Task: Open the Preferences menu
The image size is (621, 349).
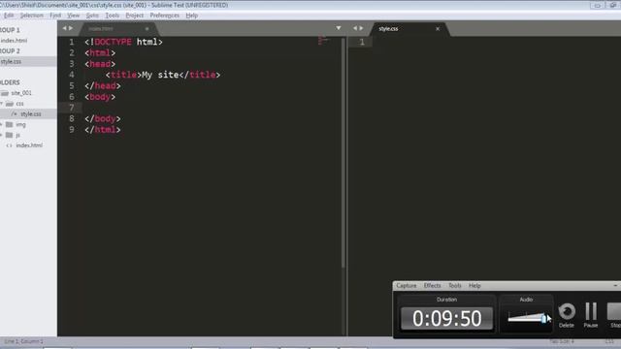Action: (164, 16)
